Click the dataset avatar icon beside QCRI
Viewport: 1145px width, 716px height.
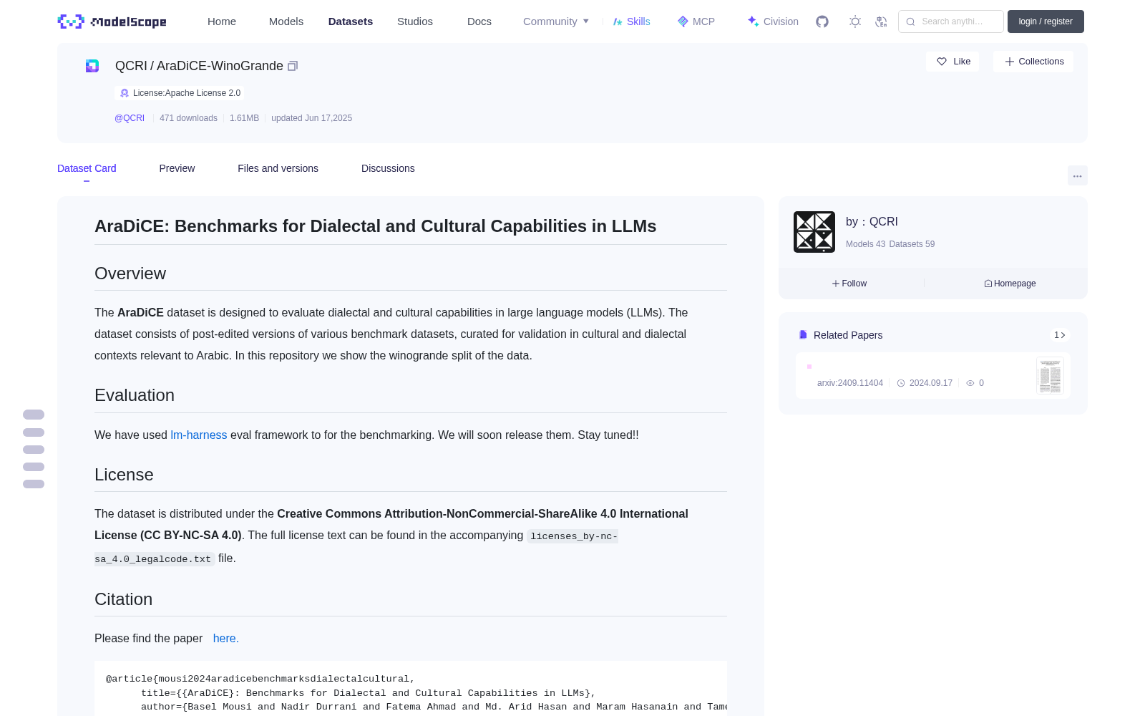coord(92,66)
